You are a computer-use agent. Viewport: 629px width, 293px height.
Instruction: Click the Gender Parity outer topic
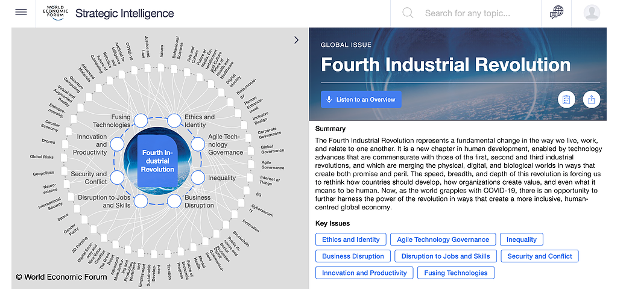click(71, 229)
